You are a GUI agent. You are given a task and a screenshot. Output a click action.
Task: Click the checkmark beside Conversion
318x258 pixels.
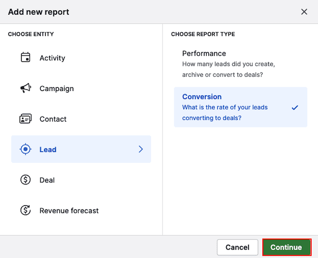(x=295, y=107)
